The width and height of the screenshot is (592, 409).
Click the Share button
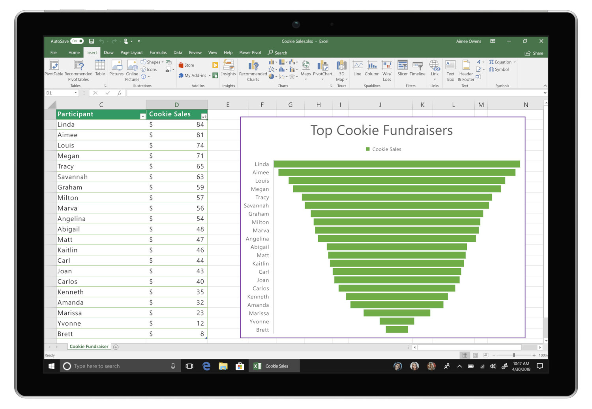pos(534,53)
